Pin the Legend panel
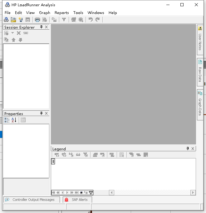 (188, 148)
